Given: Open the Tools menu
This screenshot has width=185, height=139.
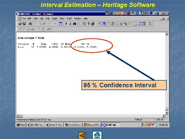Looking at the screenshot, I should (69, 19).
